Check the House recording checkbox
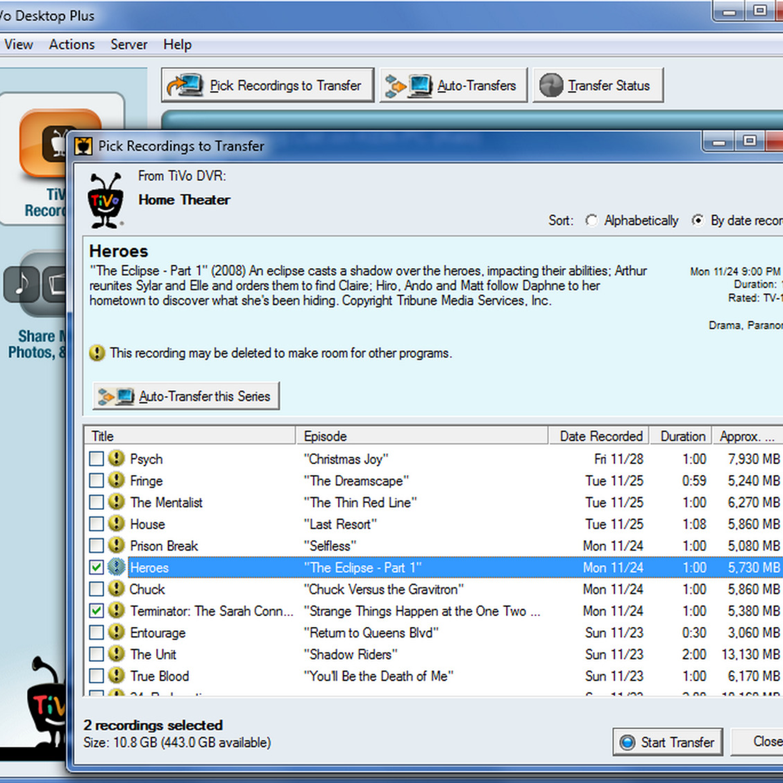 coord(96,524)
